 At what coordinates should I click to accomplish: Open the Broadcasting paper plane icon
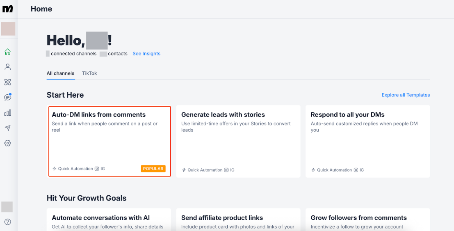[x=7, y=128]
